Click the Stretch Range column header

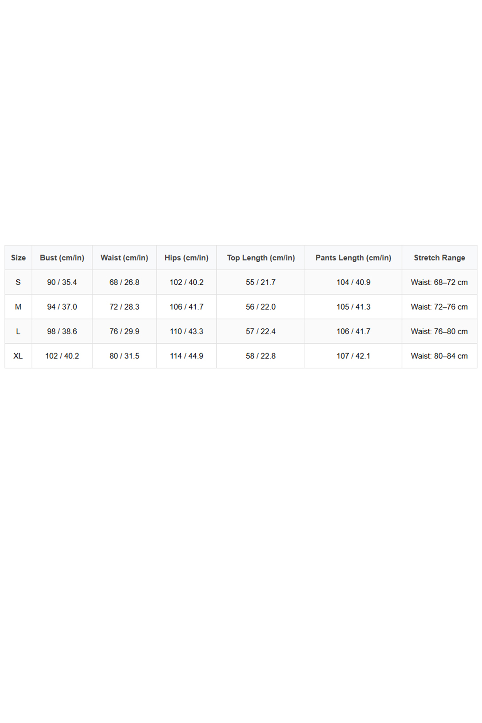click(x=439, y=258)
